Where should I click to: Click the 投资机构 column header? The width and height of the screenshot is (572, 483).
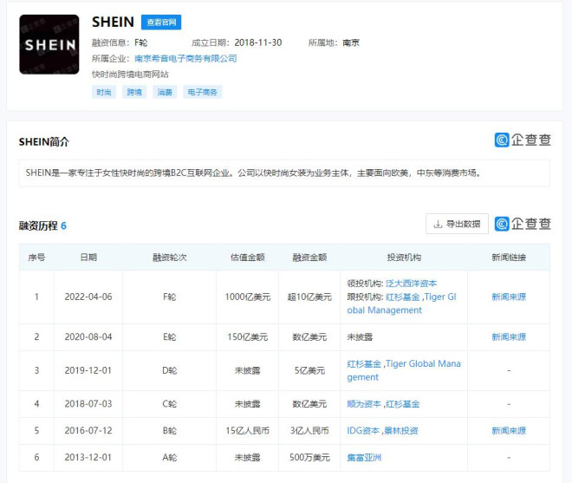pyautogui.click(x=404, y=257)
